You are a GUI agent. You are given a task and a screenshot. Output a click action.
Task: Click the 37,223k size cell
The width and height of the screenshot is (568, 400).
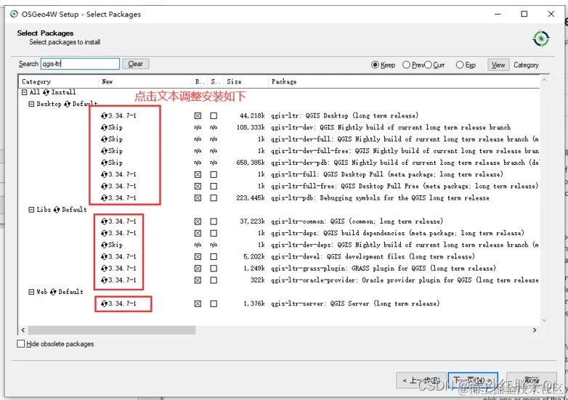coord(252,221)
